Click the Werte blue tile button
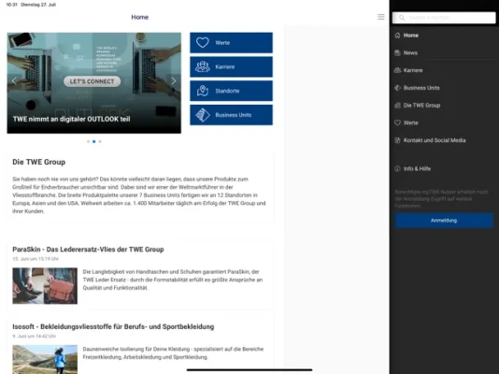Image resolution: width=499 pixels, height=374 pixels. 232,42
